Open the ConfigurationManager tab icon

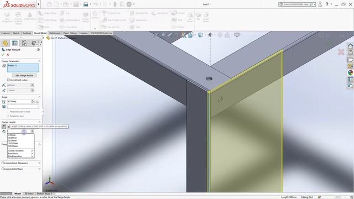pos(24,43)
